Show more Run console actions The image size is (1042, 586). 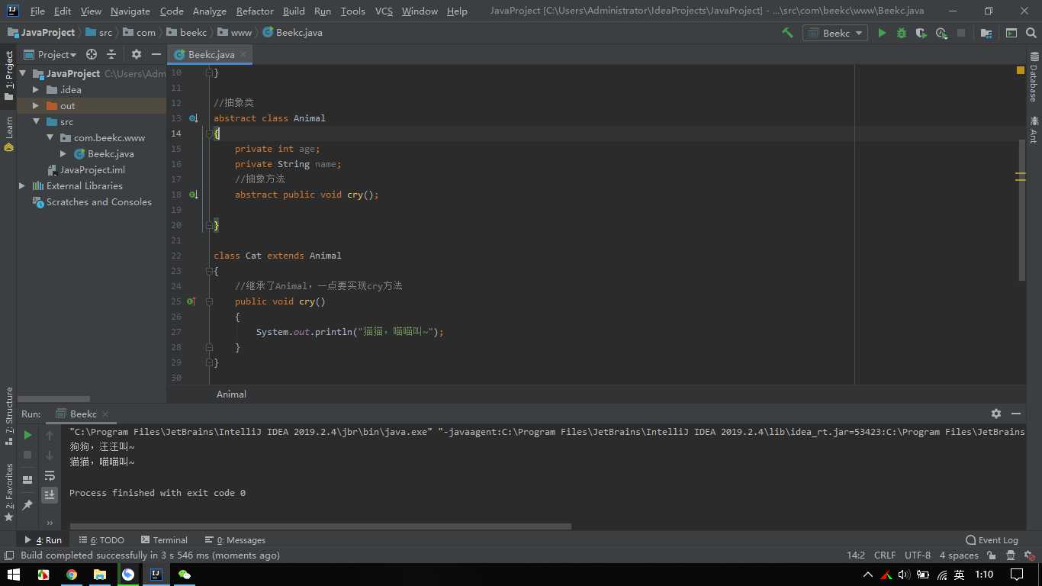[50, 523]
